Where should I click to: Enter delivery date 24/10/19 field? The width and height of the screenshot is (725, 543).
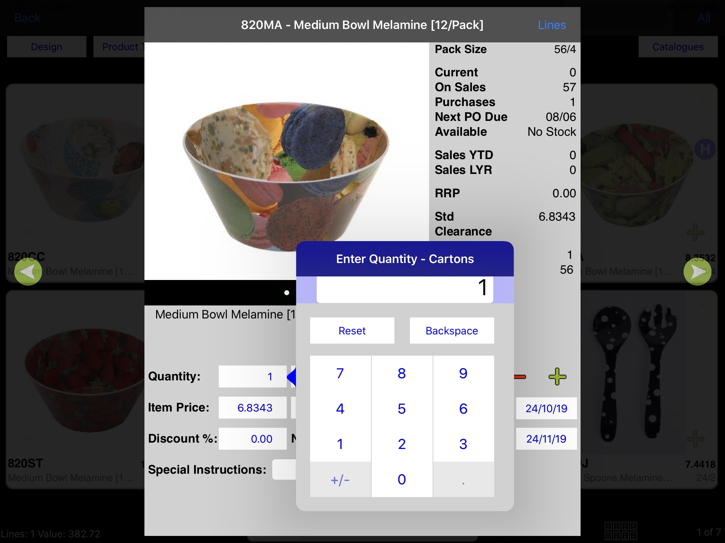(x=546, y=408)
